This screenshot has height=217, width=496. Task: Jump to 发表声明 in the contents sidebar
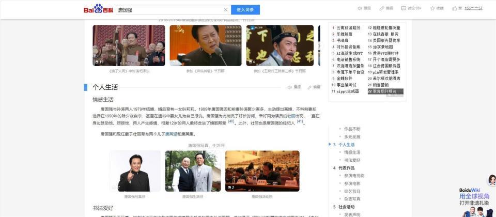352,215
